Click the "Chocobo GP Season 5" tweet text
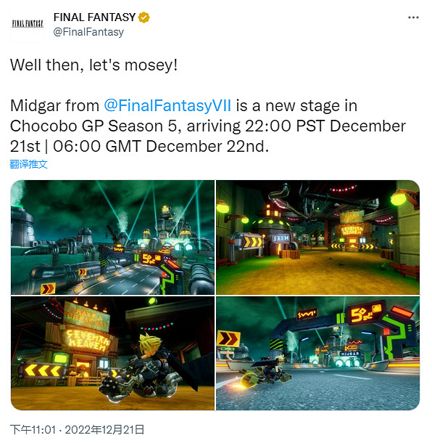This screenshot has height=443, width=432. click(x=95, y=126)
